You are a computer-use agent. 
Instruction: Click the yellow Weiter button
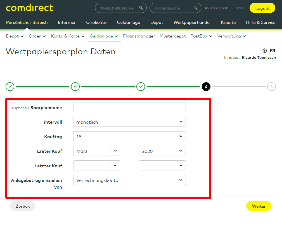[x=259, y=206]
